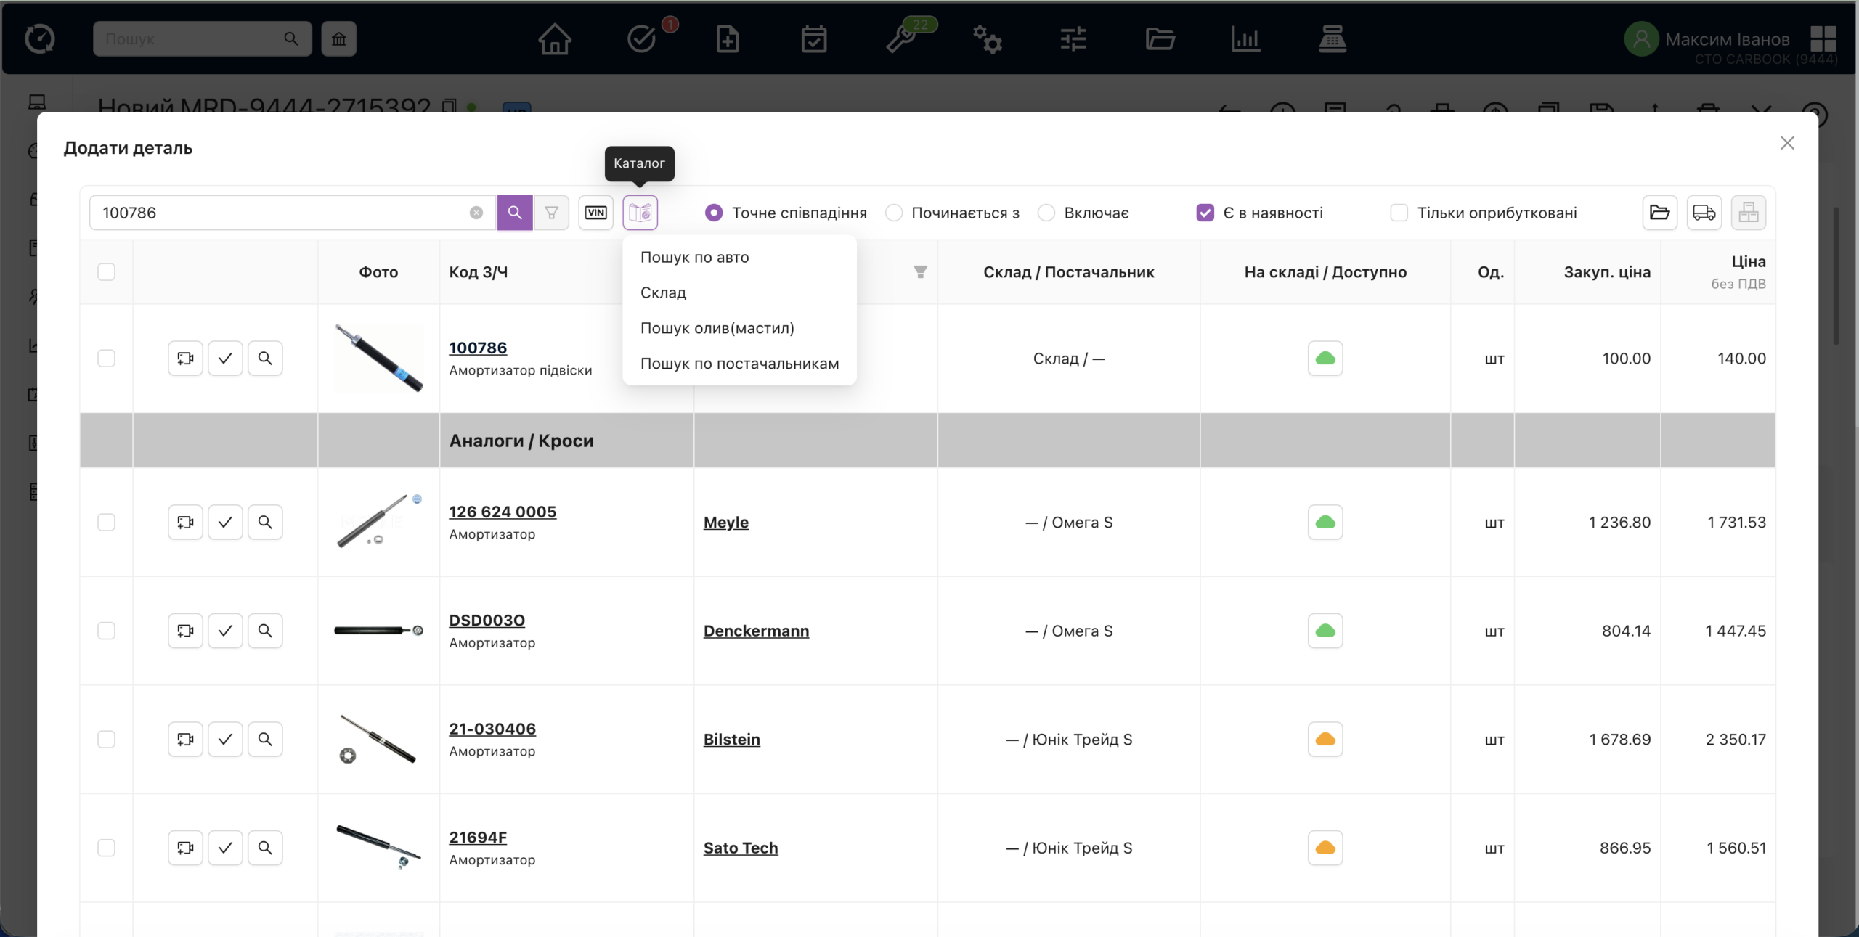1859x937 pixels.
Task: Choose 'Пошук по авто' menu entry
Action: pyautogui.click(x=694, y=258)
